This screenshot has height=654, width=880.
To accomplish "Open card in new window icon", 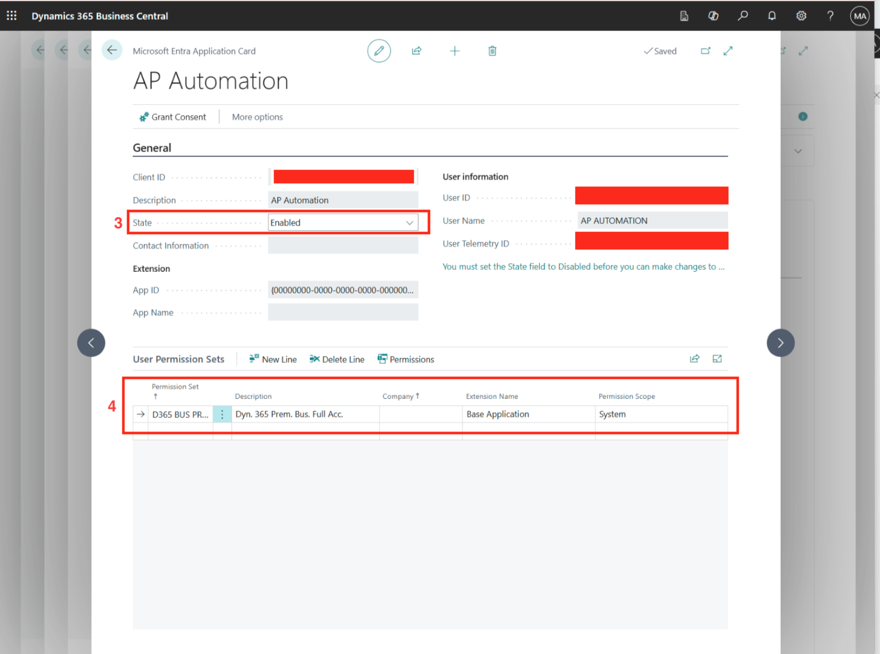I will tap(705, 51).
